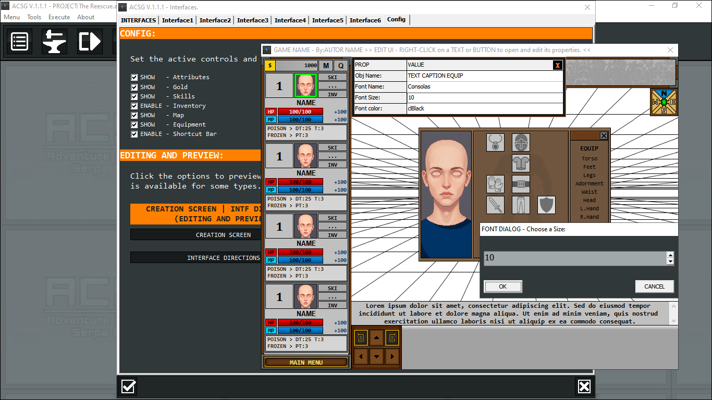Click the R.Hand label in EQUIP list
This screenshot has height=400, width=712.
tap(590, 217)
